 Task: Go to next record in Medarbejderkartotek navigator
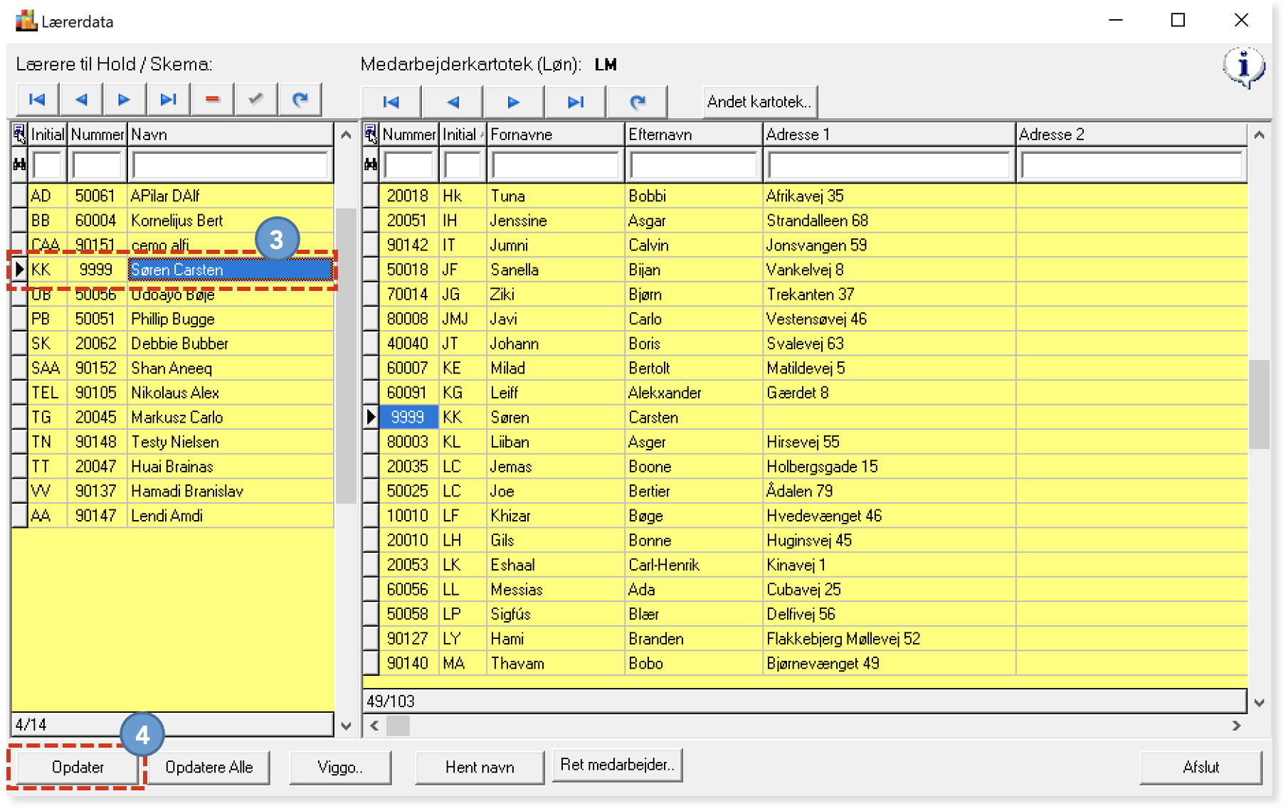(514, 102)
